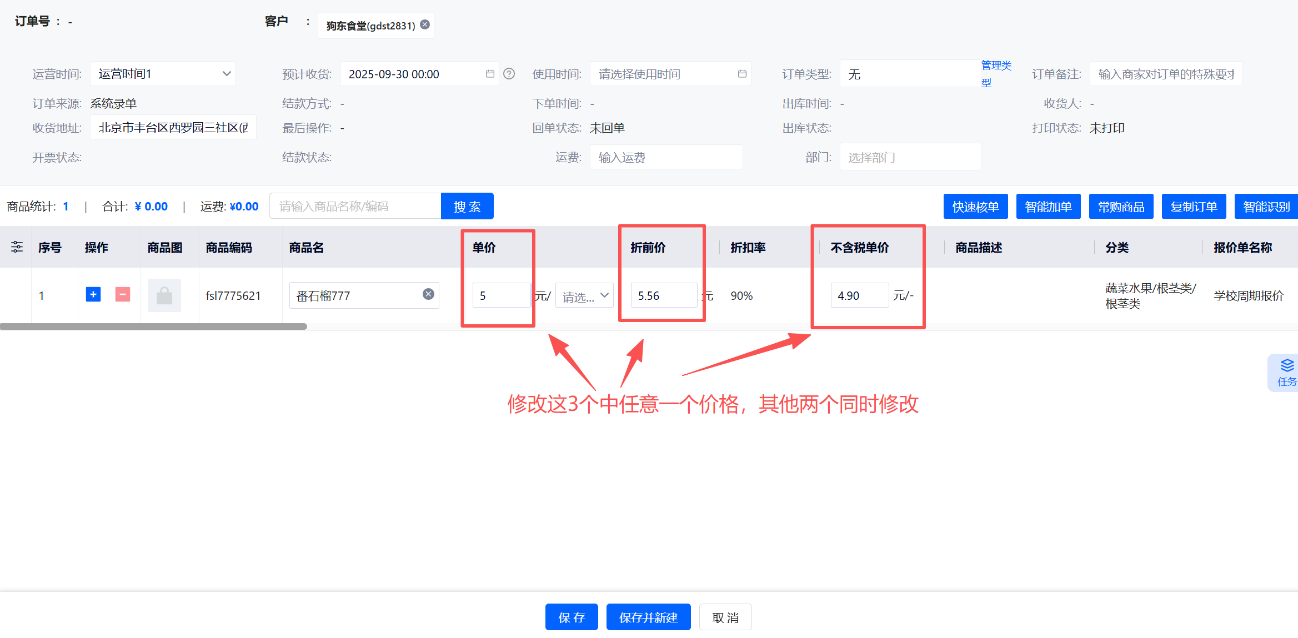
Task: Click 快速核单 button
Action: pos(975,207)
